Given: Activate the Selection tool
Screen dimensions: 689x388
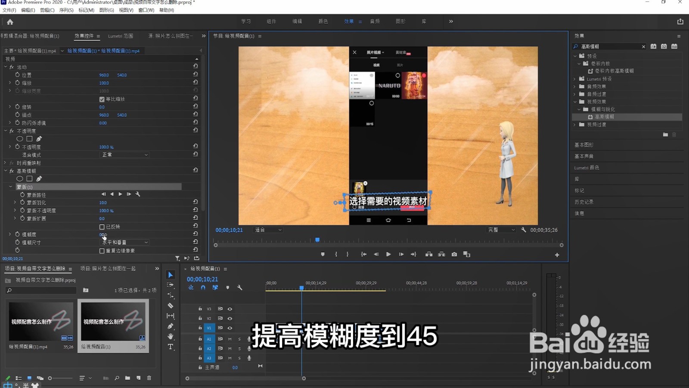Looking at the screenshot, I should (171, 274).
